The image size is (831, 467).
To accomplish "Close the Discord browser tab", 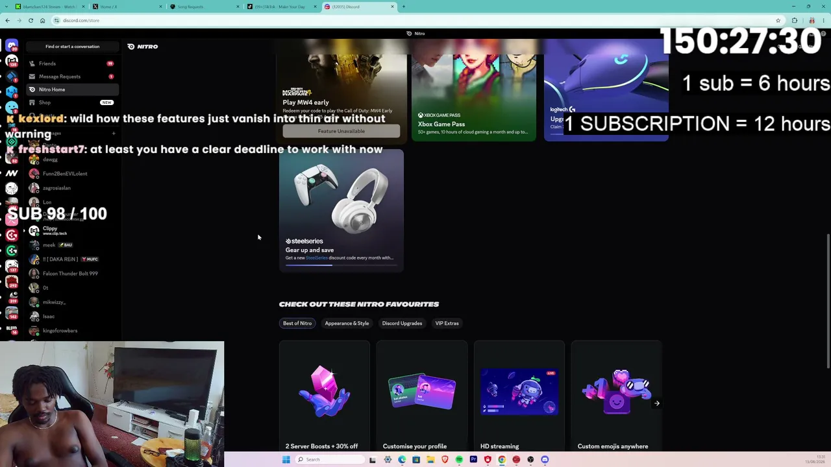I will (x=392, y=6).
